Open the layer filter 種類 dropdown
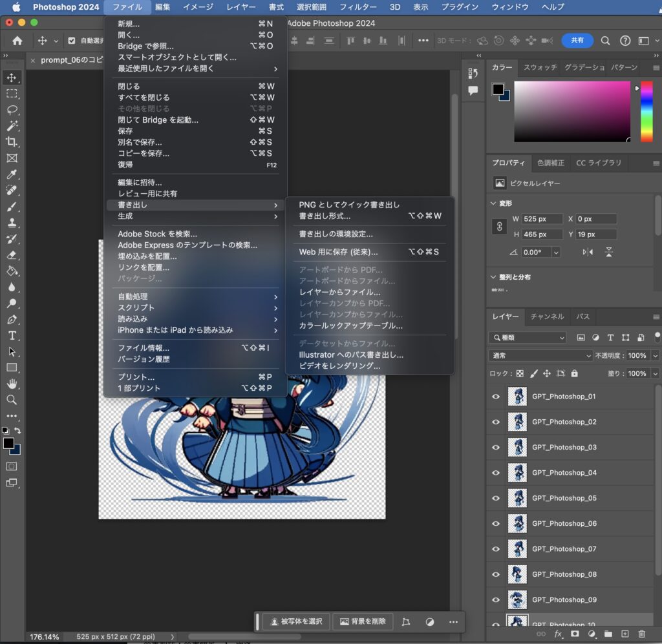Screen dimensions: 662x644 point(528,337)
